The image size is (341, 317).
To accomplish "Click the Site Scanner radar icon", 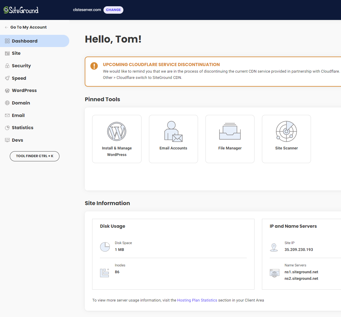I will (x=286, y=131).
